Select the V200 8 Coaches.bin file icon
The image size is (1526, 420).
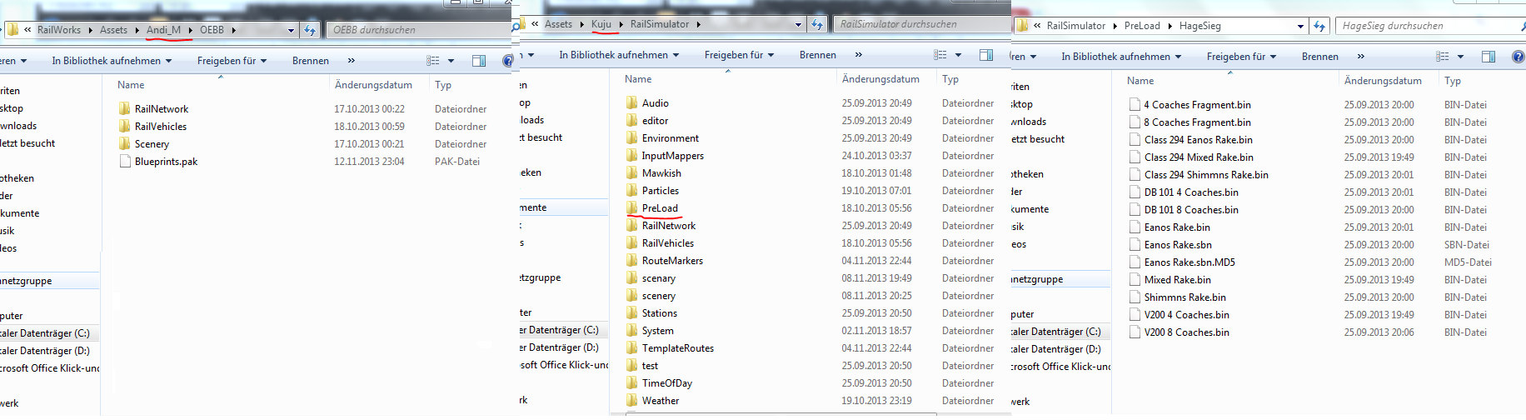pyautogui.click(x=1135, y=332)
